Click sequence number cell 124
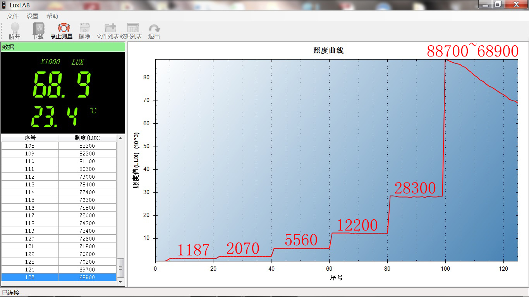The image size is (529, 297). click(30, 270)
